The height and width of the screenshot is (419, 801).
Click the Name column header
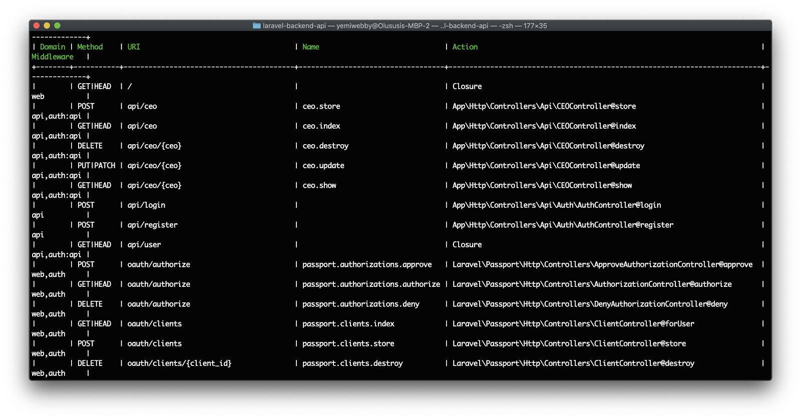[x=310, y=47]
